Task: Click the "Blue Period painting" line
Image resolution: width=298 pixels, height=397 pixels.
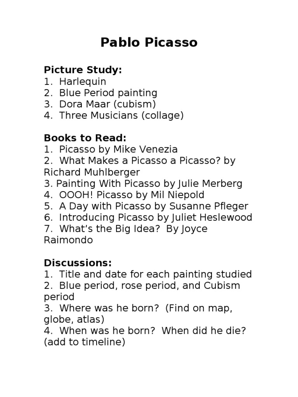Action: 108,93
